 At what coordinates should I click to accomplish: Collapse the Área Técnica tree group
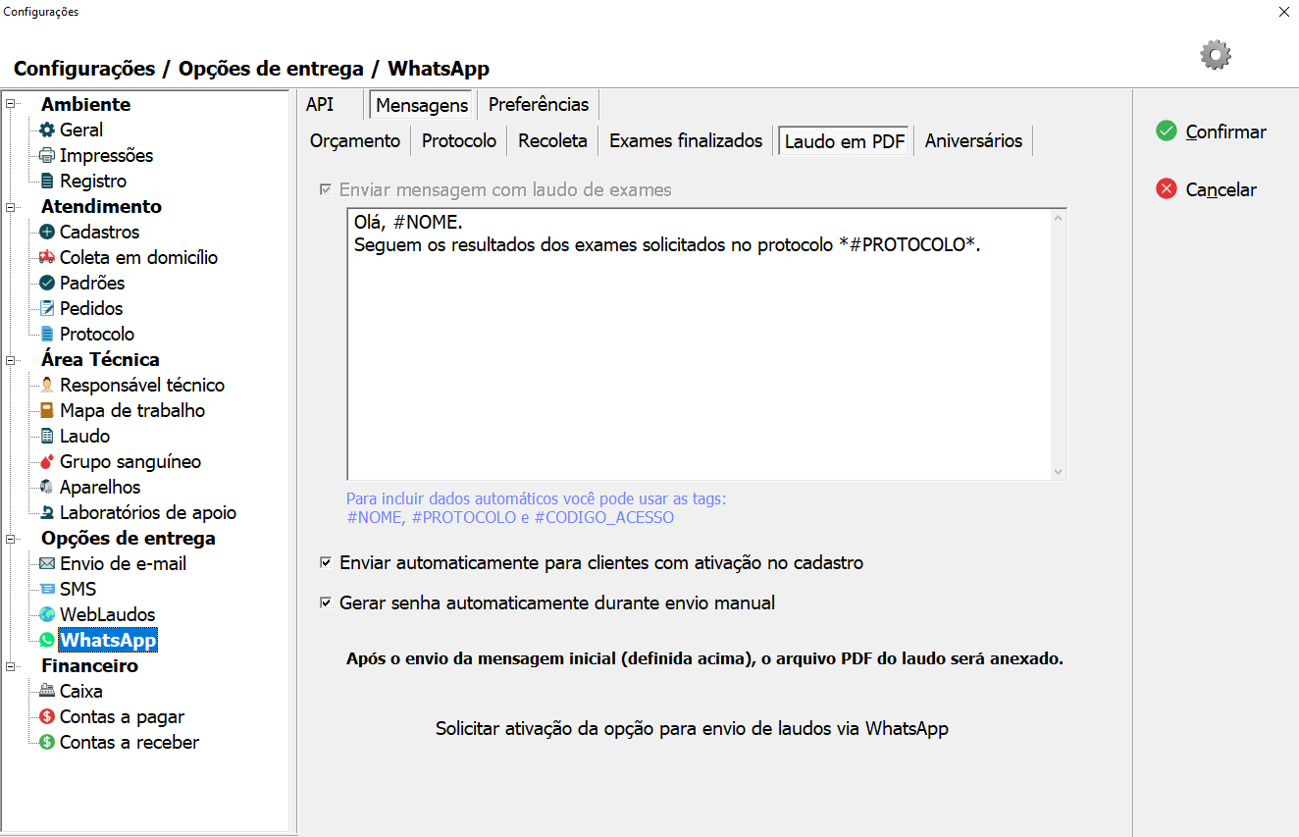(11, 359)
